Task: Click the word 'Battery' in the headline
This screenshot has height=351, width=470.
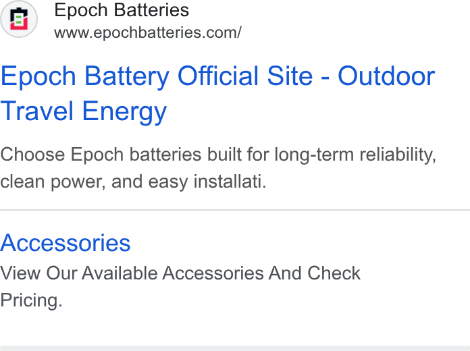Action: [127, 76]
